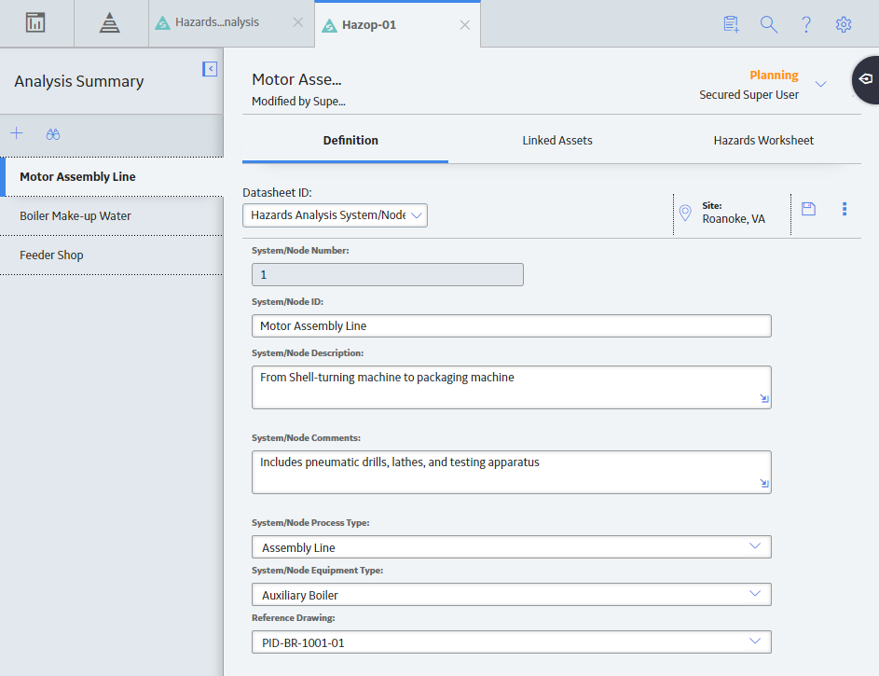Open the asset hierarchy pyramid icon

[x=110, y=23]
